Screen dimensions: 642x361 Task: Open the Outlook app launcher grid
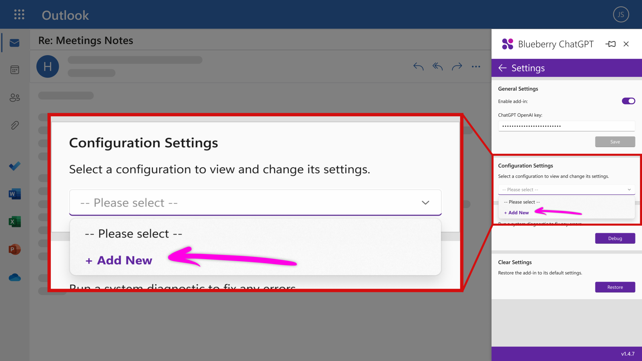point(19,14)
